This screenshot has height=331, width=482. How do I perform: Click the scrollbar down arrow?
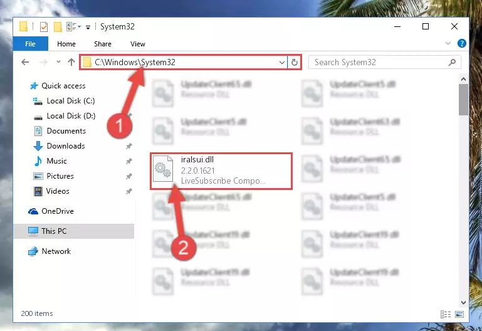pos(463,303)
